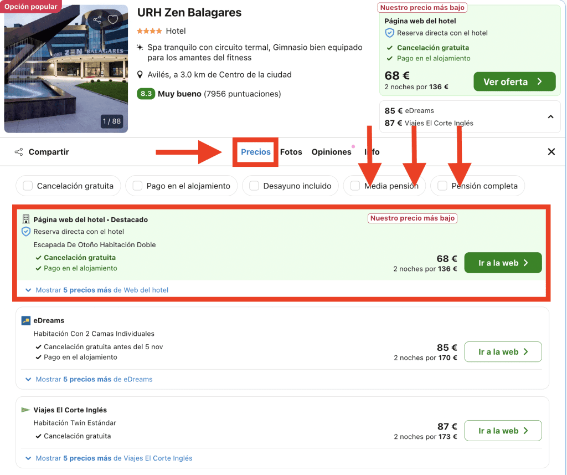Check the Pensión completa filter

pos(442,186)
